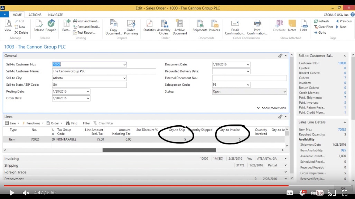Create a New sales order
Viewport: 355px width, 199px height.
(x=20, y=27)
